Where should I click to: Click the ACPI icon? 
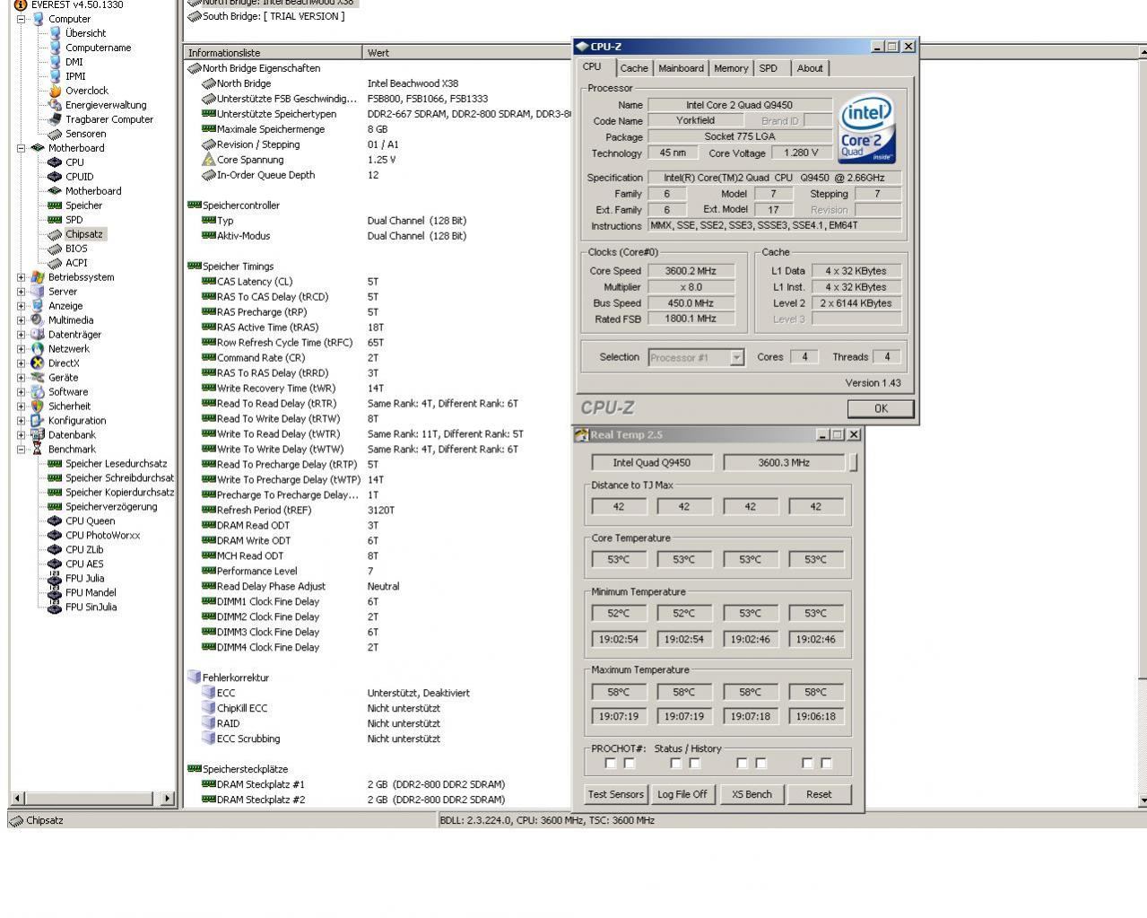(56, 263)
